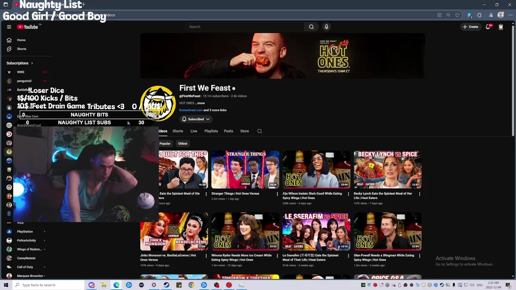Play Jinkx Monsoon vs BenDeLaCreme thumbnail
The height and width of the screenshot is (290, 516).
click(174, 232)
